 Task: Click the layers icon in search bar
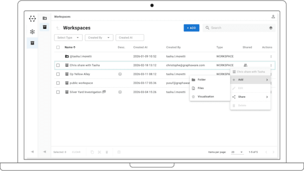point(271,28)
